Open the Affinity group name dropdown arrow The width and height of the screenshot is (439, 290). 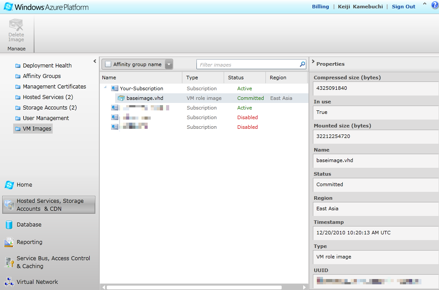point(169,64)
